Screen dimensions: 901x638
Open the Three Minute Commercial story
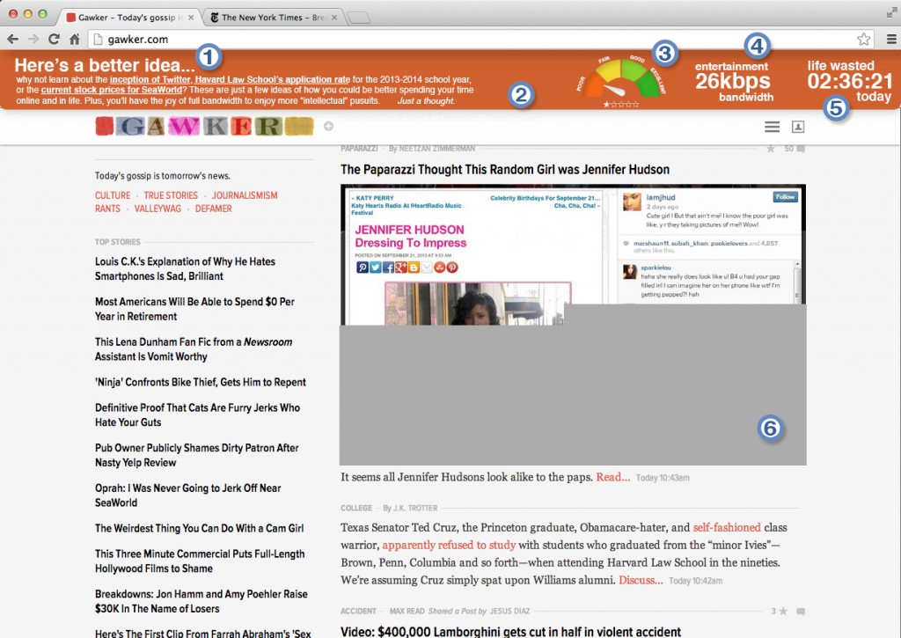(x=200, y=561)
